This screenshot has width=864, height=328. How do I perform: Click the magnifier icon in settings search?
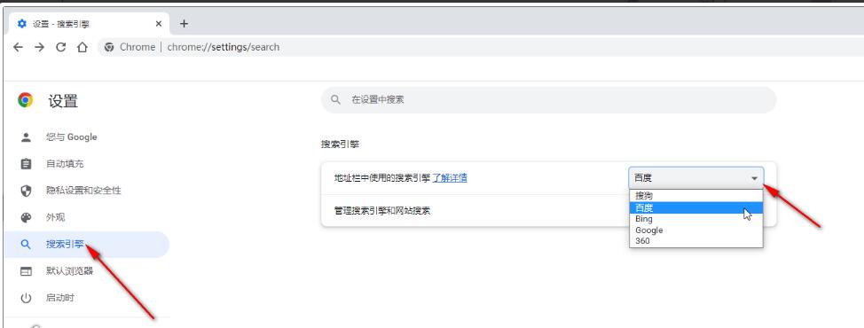(x=335, y=99)
